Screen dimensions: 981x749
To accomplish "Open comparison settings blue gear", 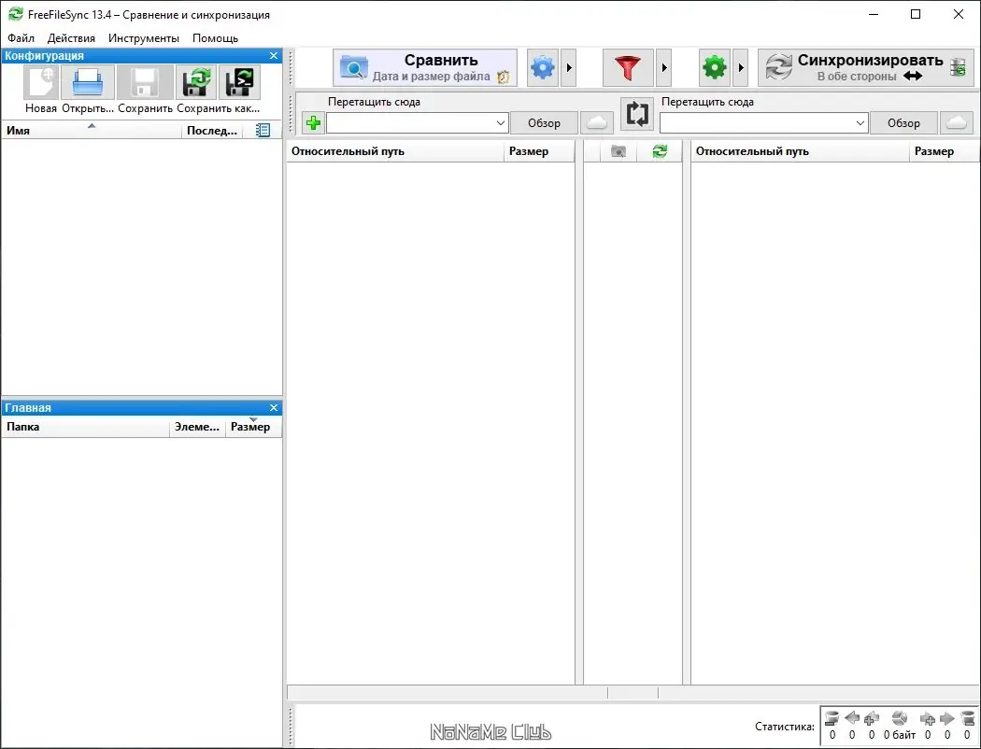I will [543, 67].
